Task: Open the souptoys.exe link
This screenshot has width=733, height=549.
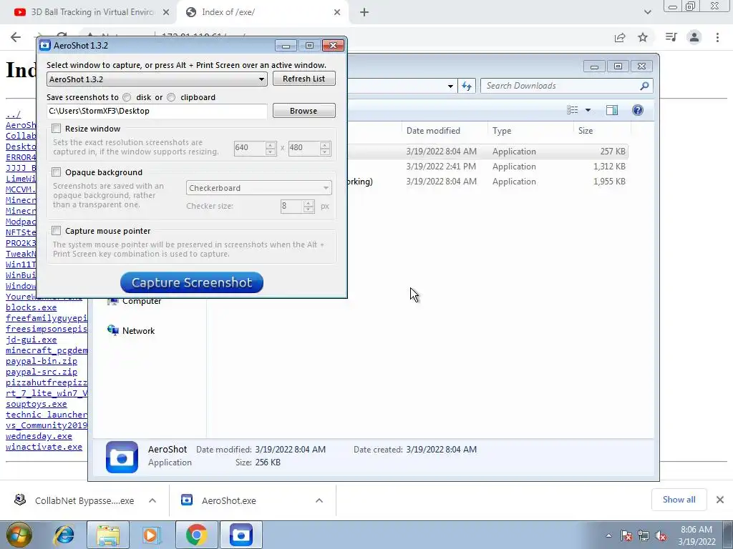Action: 37,405
